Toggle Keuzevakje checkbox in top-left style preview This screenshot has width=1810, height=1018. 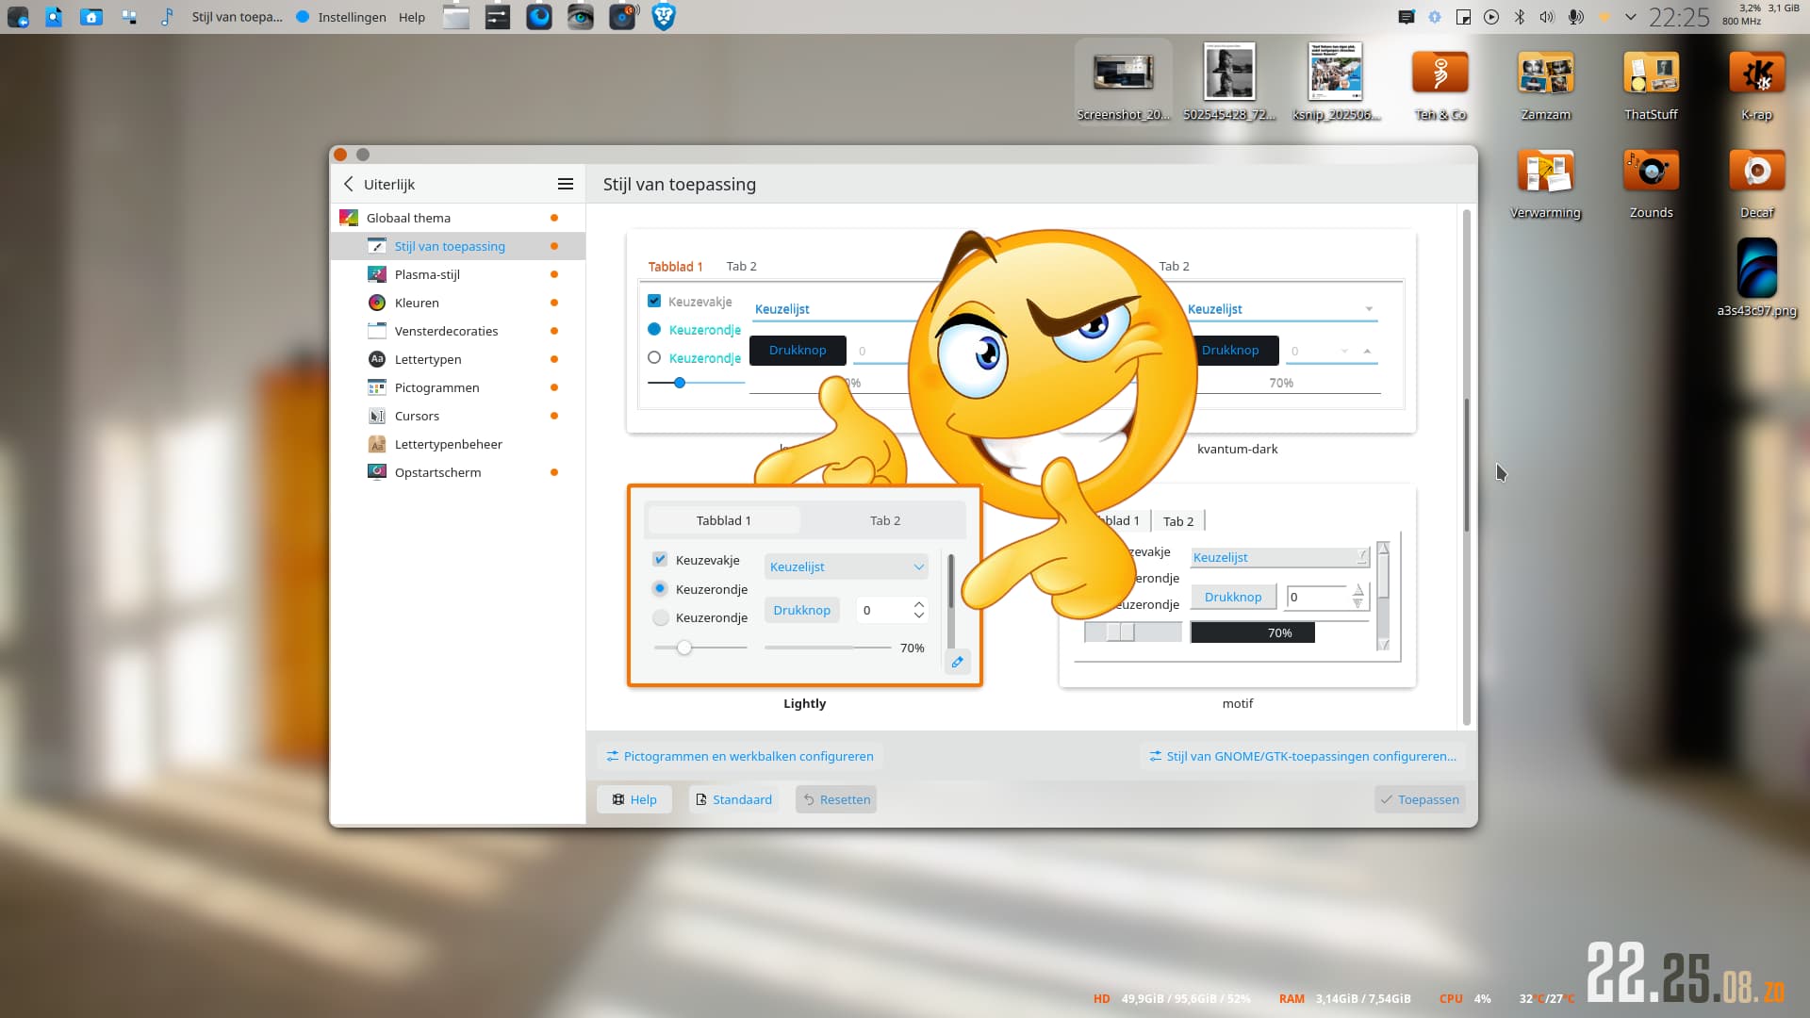click(x=654, y=301)
